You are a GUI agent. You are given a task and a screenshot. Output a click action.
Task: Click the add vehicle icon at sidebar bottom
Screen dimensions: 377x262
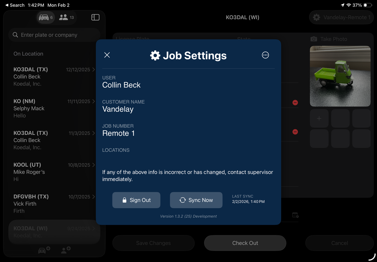click(x=44, y=250)
